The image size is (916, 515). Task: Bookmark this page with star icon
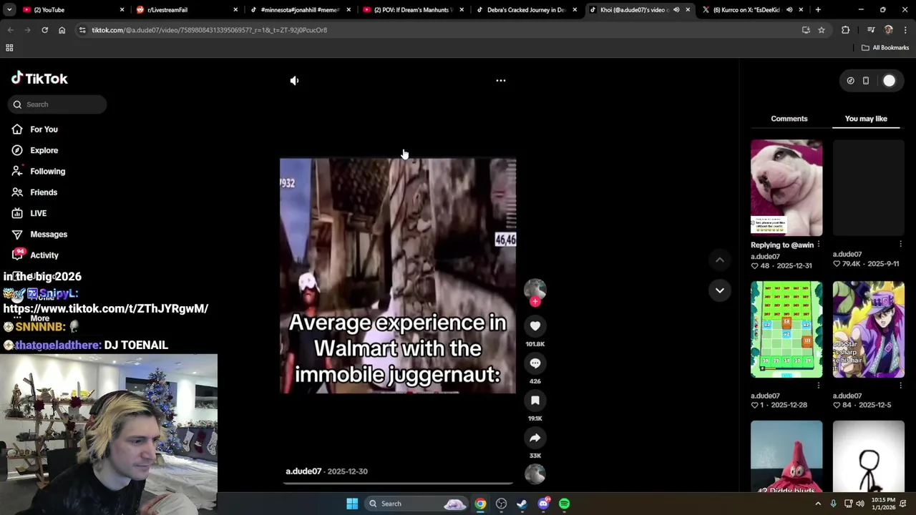point(822,30)
